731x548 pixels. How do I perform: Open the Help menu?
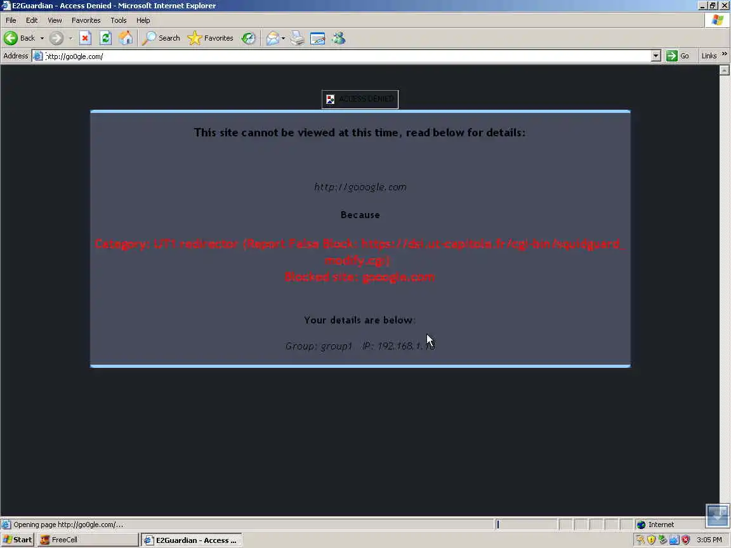[143, 20]
